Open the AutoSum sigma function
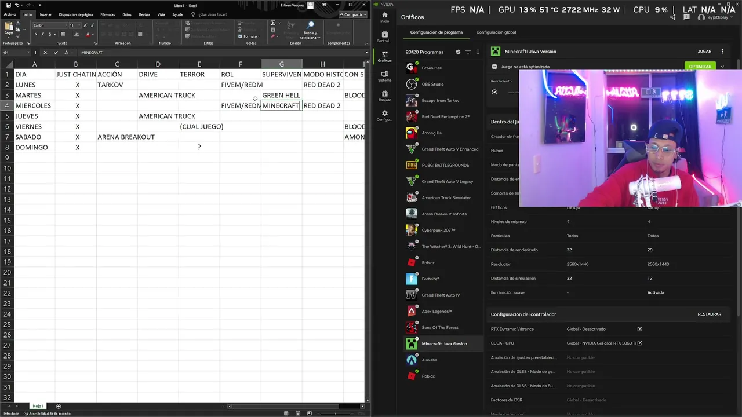742x417 pixels. click(272, 23)
